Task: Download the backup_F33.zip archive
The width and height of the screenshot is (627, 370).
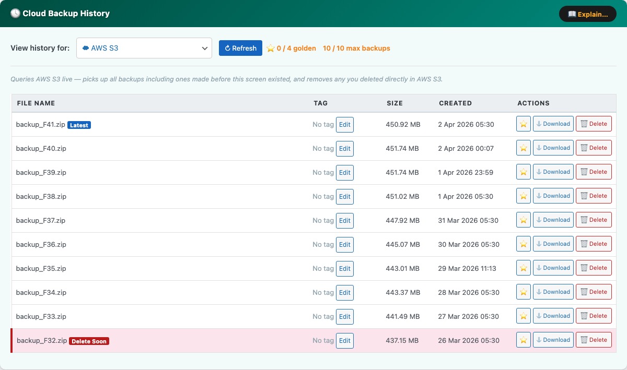Action: 553,316
